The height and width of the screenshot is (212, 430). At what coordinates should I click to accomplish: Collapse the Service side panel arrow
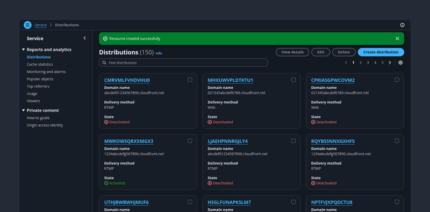(x=84, y=38)
